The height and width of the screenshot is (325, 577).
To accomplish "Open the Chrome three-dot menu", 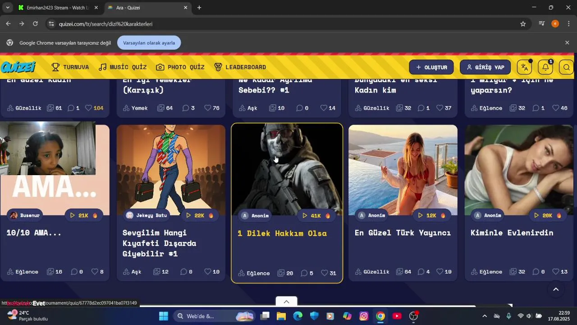I will pos(569,24).
